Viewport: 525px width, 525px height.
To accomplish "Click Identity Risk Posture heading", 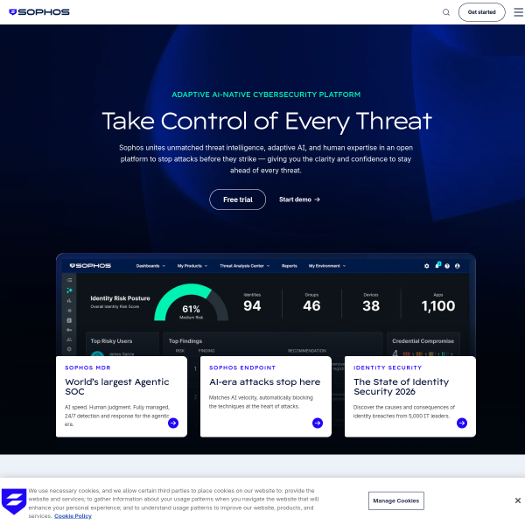I will tap(120, 298).
